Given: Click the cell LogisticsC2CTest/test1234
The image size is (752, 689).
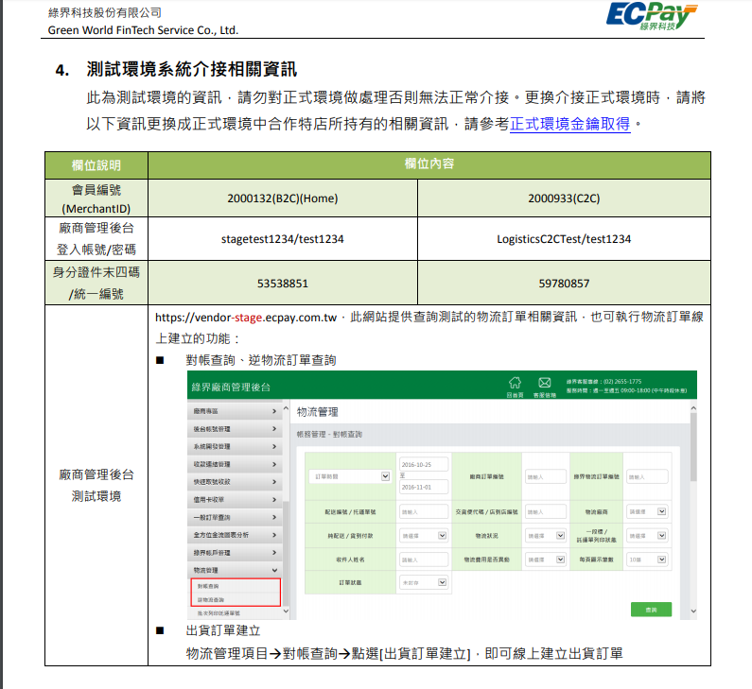Looking at the screenshot, I should click(x=564, y=239).
